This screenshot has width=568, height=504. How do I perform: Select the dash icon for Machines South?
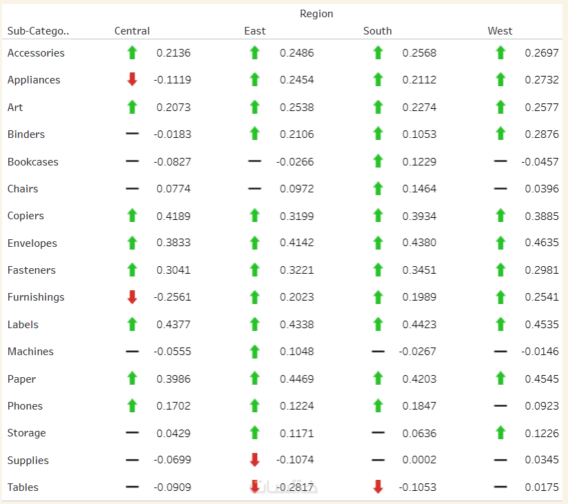[x=378, y=352]
